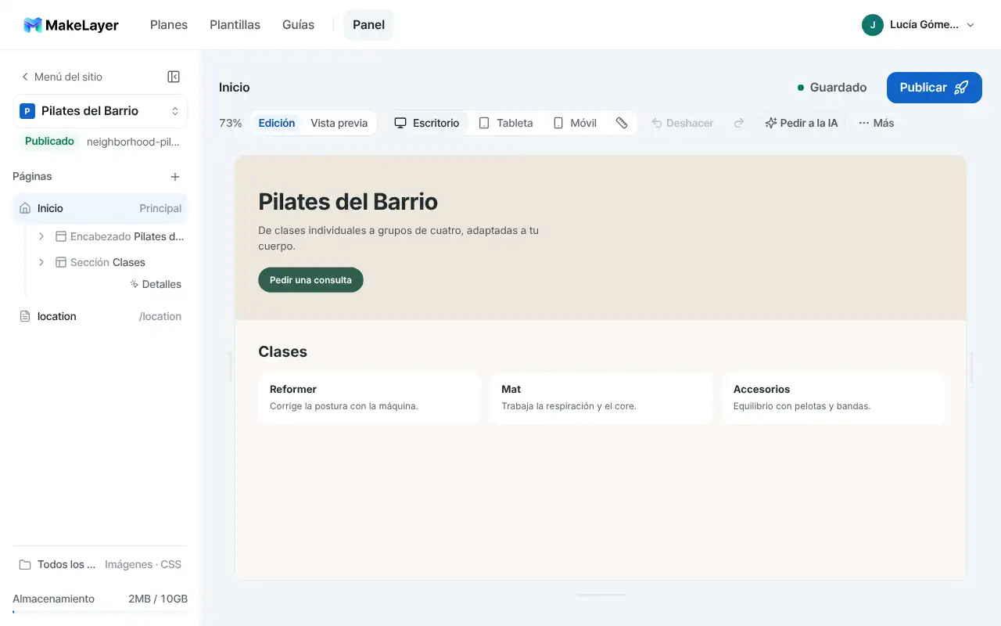Go back to Menú del sitio

tap(62, 77)
